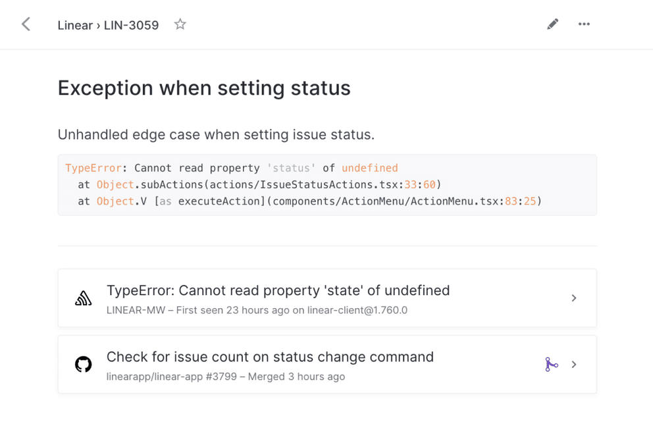Expand the merged pull request card chevron
The height and width of the screenshot is (422, 653).
573,364
